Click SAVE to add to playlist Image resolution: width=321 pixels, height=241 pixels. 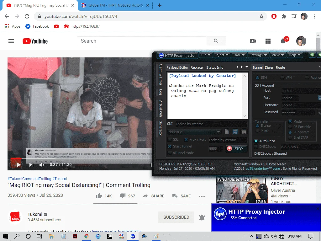click(x=182, y=196)
